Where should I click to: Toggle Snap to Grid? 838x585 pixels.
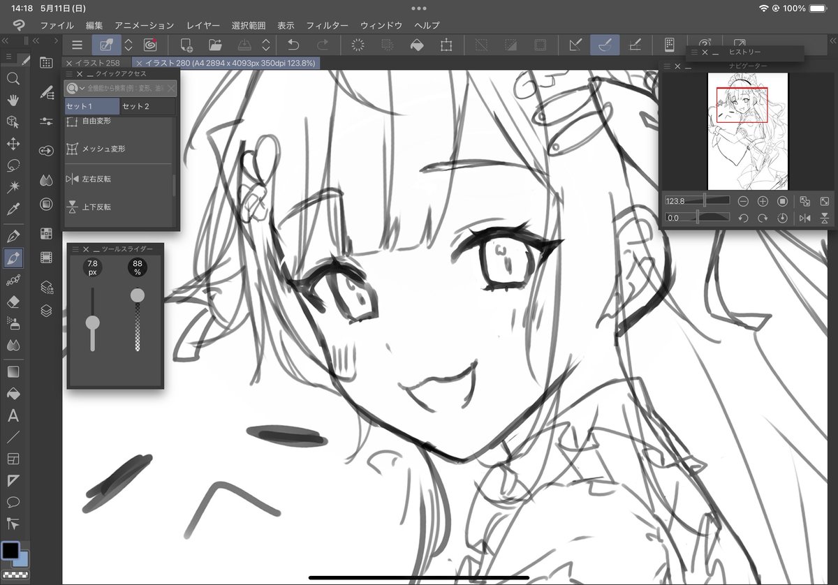635,45
